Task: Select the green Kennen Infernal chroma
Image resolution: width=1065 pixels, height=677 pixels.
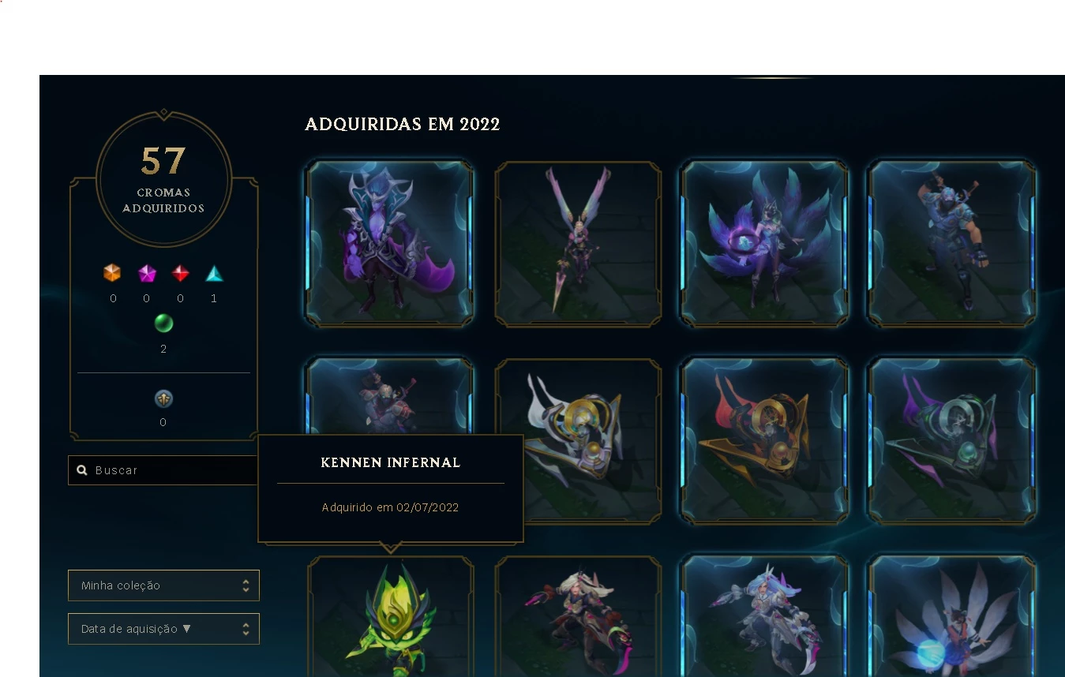Action: [391, 616]
